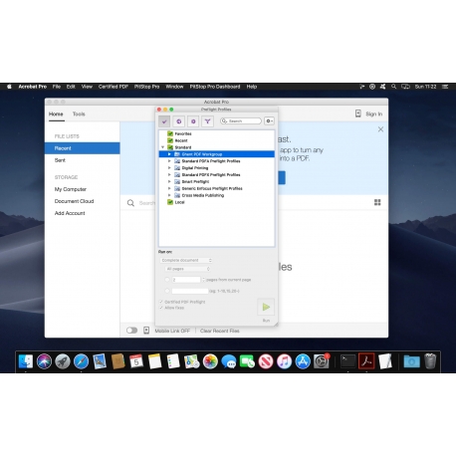This screenshot has width=456, height=456.
Task: Toggle the Allow fixes checkbox
Action: pyautogui.click(x=161, y=308)
